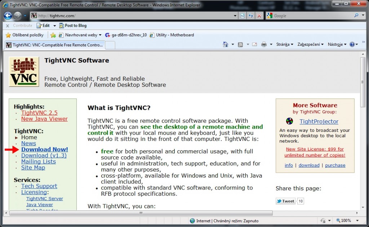
Task: Click the Internet zone globe in status bar
Action: pos(192,221)
